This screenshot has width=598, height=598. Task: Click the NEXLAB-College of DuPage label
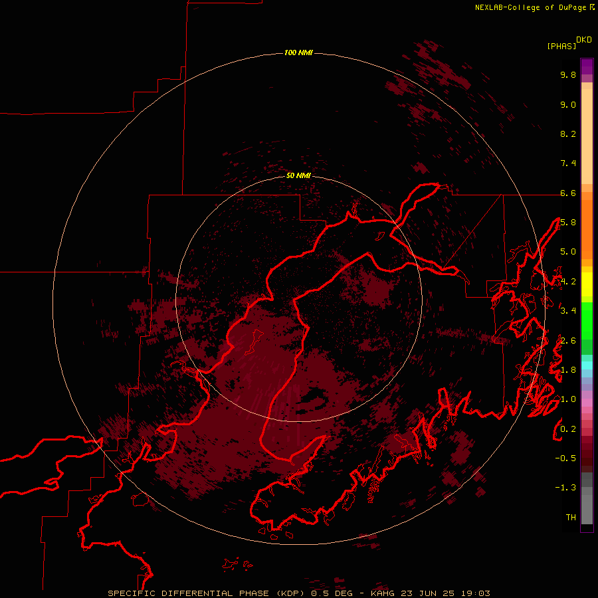tap(532, 7)
